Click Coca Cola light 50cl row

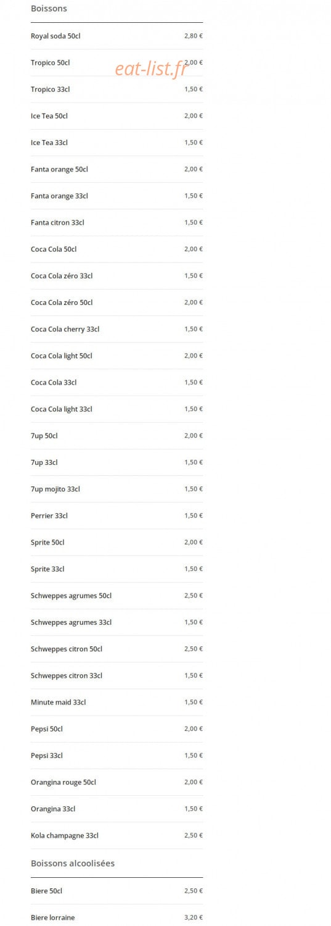(x=116, y=356)
